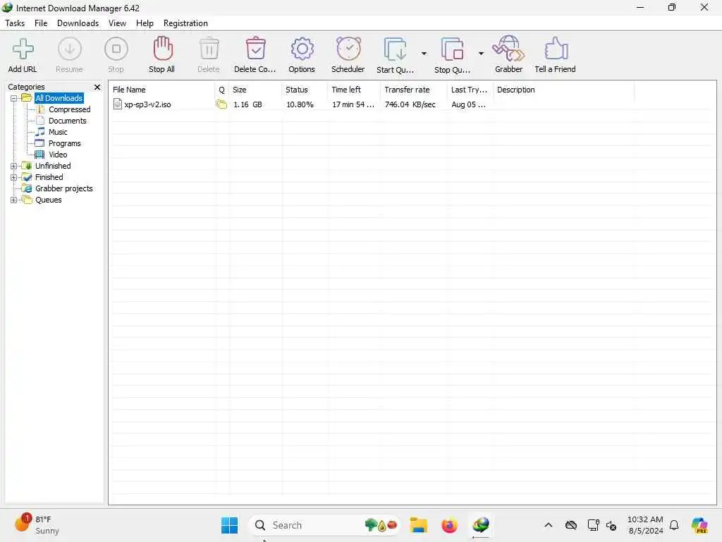Viewport: 722px width, 542px height.
Task: Open the Tasks menu
Action: click(x=15, y=23)
